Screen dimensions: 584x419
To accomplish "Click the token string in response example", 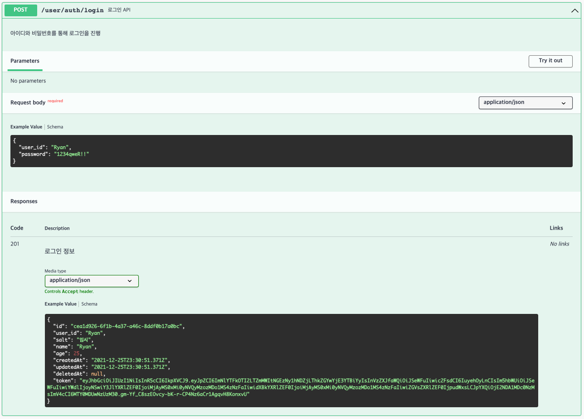I will 292,388.
